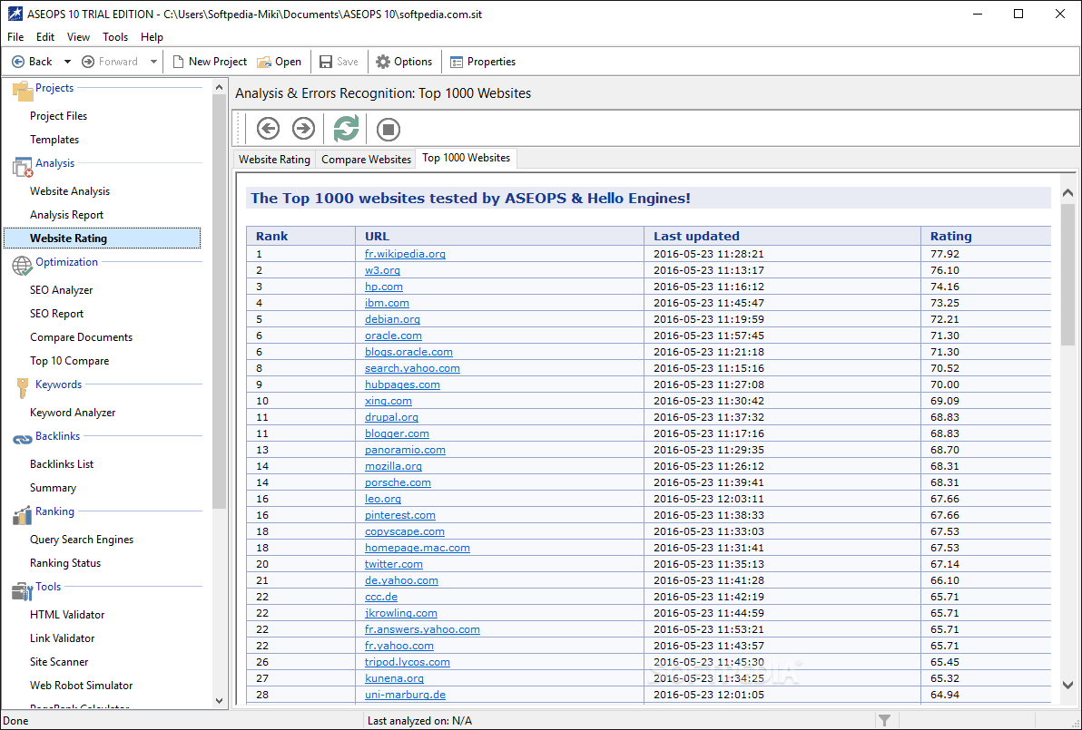Open the Edit menu
Viewport: 1082px width, 730px height.
(45, 37)
